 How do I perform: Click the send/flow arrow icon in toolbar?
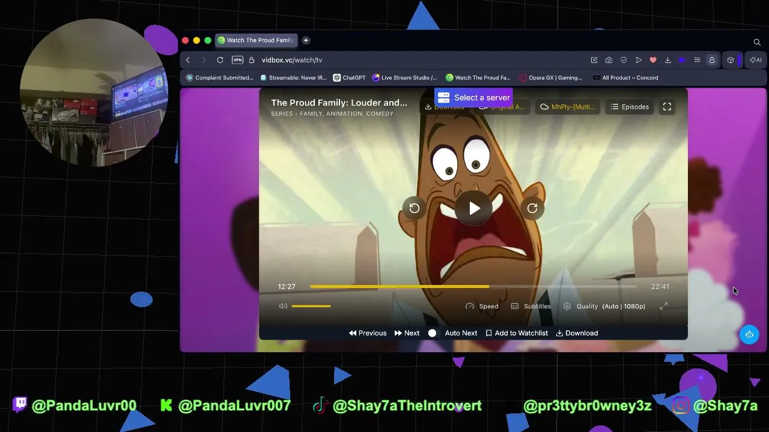tap(639, 60)
